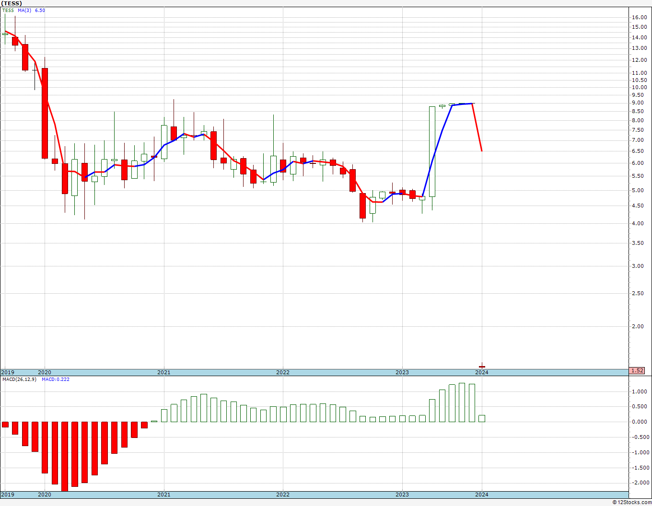The width and height of the screenshot is (652, 506).
Task: Click the 16.00 price axis label
Action: tap(639, 17)
